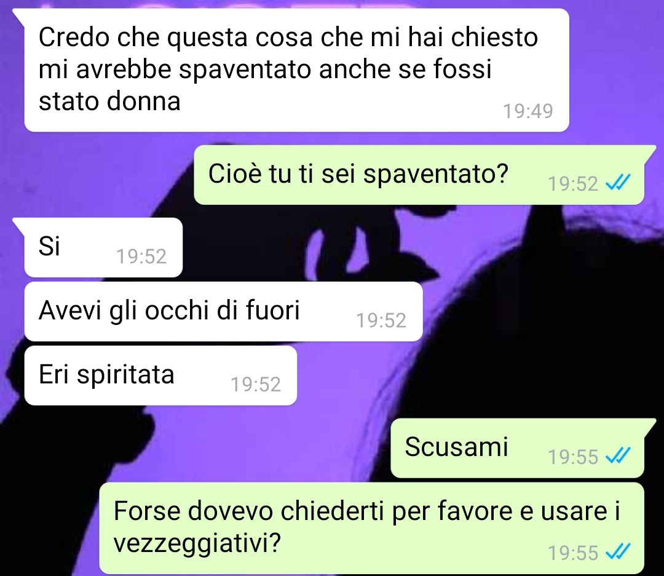Tap the word 'vezzeggiativi?' in last message

[x=197, y=543]
